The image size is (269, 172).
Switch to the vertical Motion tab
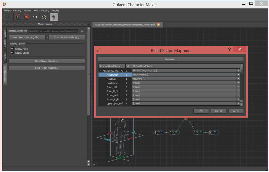pyautogui.click(x=5, y=57)
